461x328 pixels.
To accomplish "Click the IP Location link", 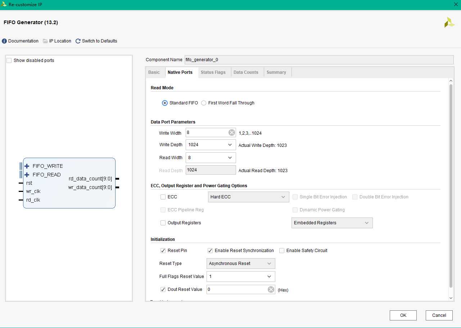I will click(x=60, y=41).
